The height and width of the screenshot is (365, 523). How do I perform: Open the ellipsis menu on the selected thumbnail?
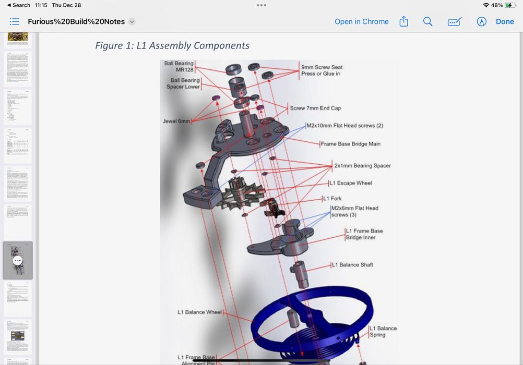click(x=18, y=260)
